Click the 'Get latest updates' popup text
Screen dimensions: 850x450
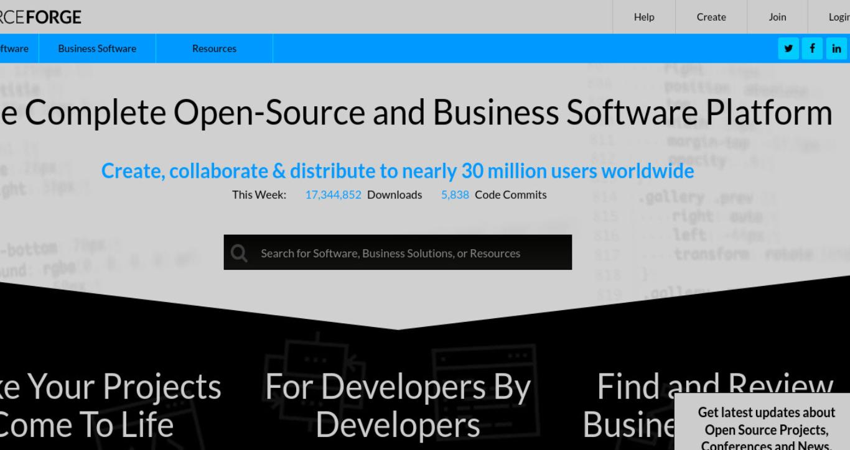point(766,429)
